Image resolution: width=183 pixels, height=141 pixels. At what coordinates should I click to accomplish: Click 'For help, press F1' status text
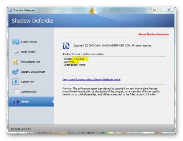pos(21,129)
